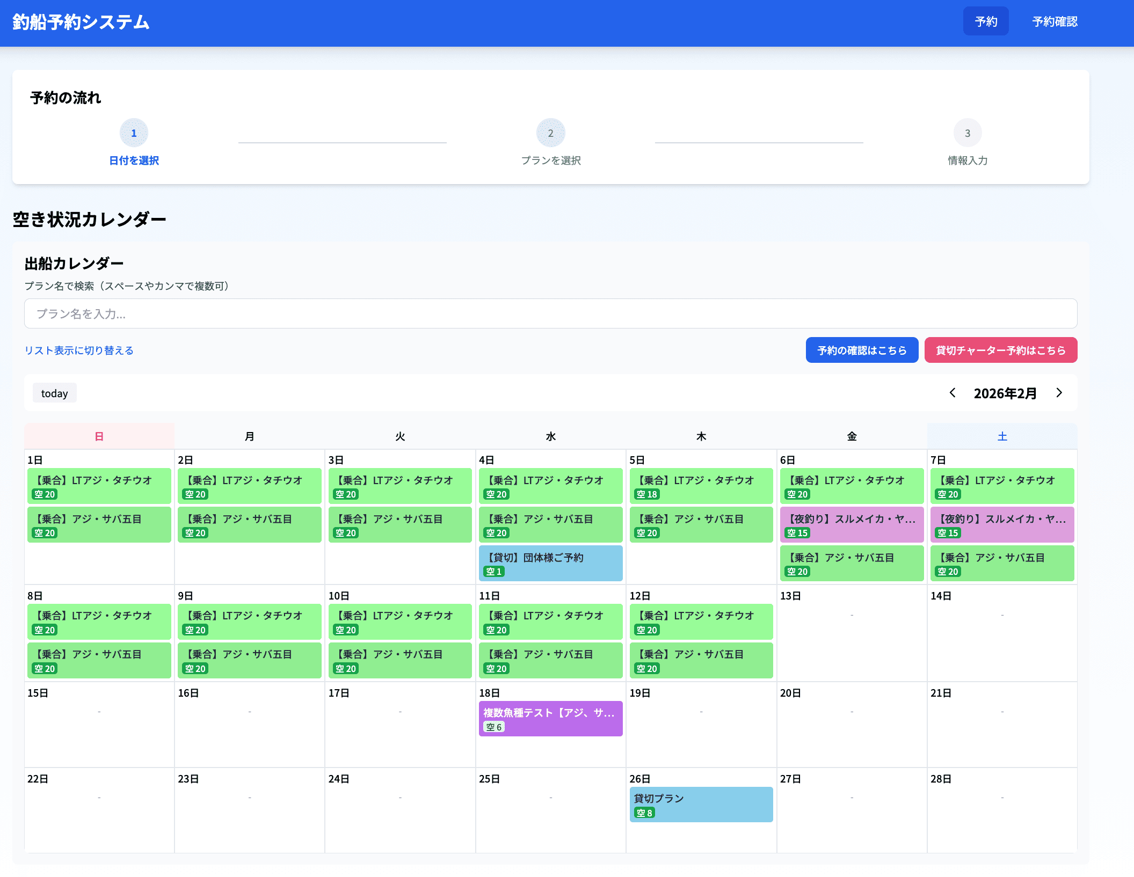Click 予約の確認はこちら button
The image size is (1134, 877).
(x=861, y=350)
